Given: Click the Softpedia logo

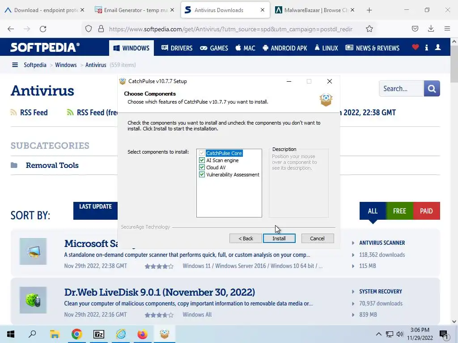Looking at the screenshot, I should point(45,47).
